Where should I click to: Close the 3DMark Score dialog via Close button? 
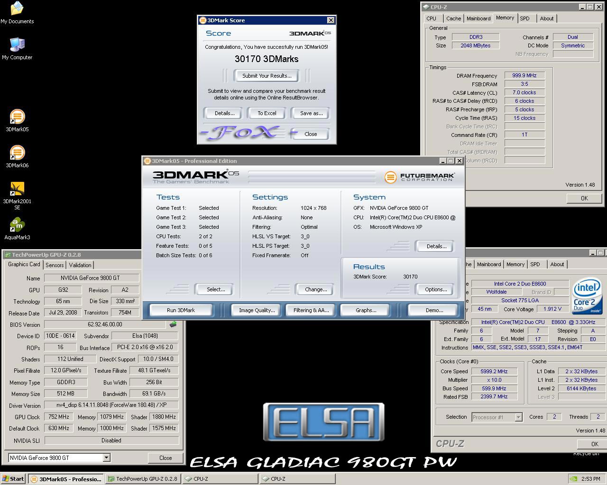click(x=311, y=134)
